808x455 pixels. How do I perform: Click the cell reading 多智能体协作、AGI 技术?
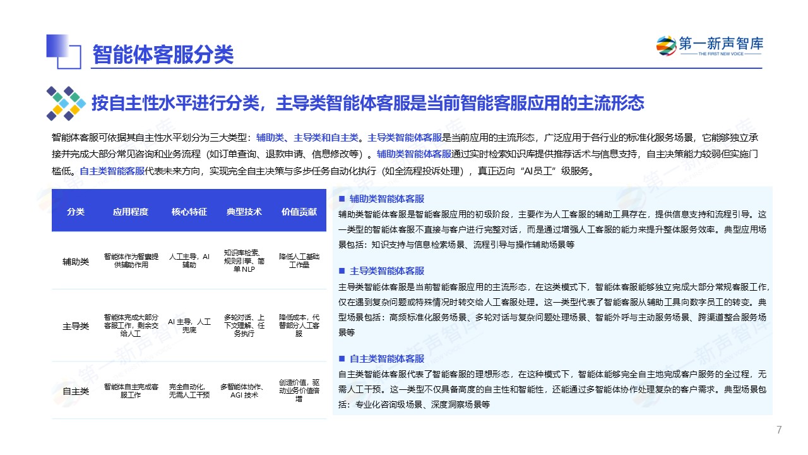point(244,391)
